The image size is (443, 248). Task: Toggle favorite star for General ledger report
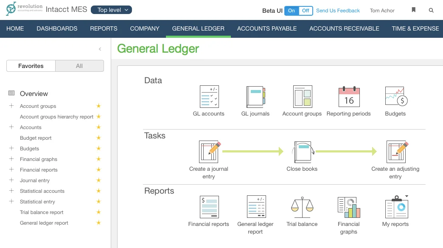pyautogui.click(x=98, y=222)
